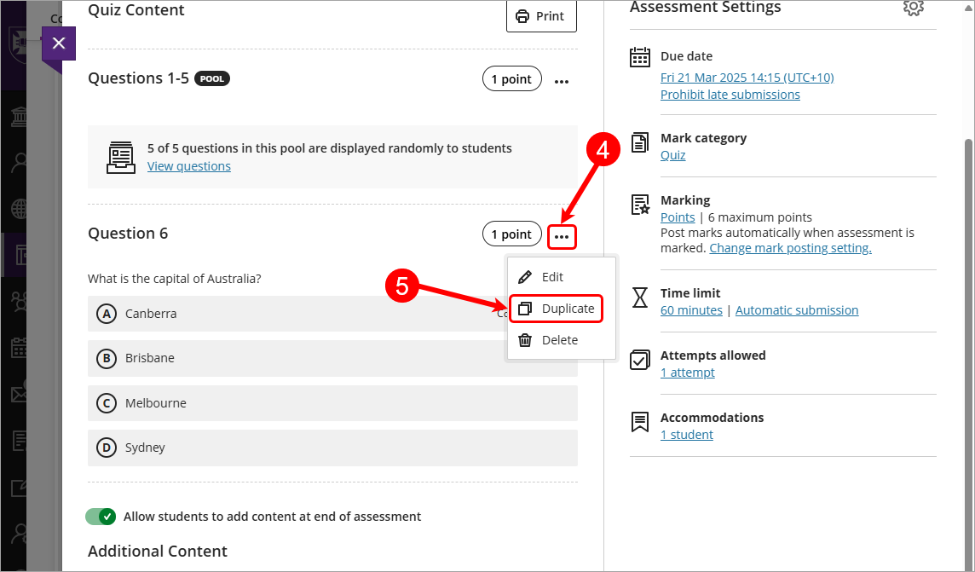Select answer A Canberra
975x572 pixels.
pyautogui.click(x=332, y=314)
